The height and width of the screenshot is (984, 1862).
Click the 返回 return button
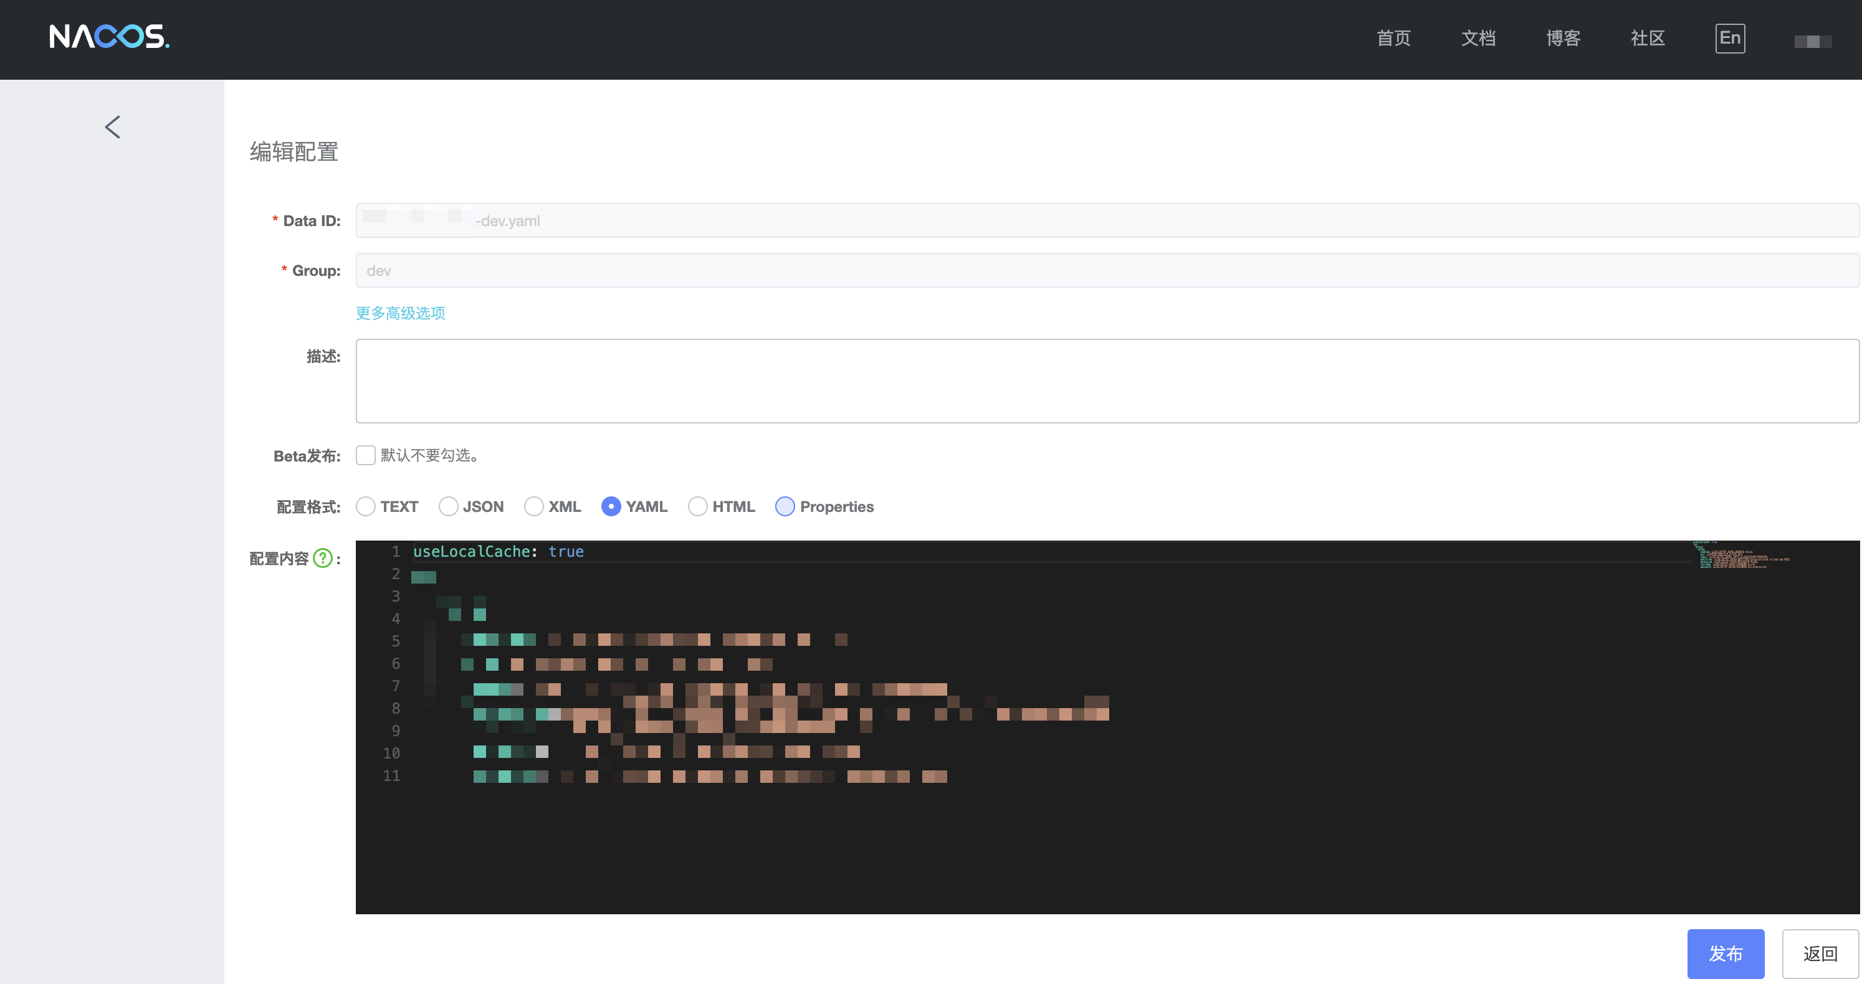(x=1820, y=953)
